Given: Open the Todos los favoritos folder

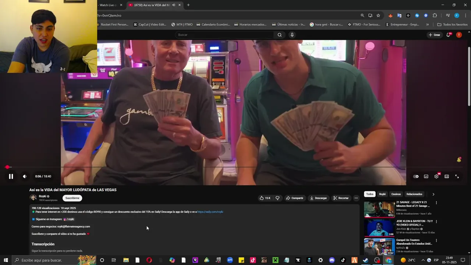Looking at the screenshot, I should pos(452,25).
